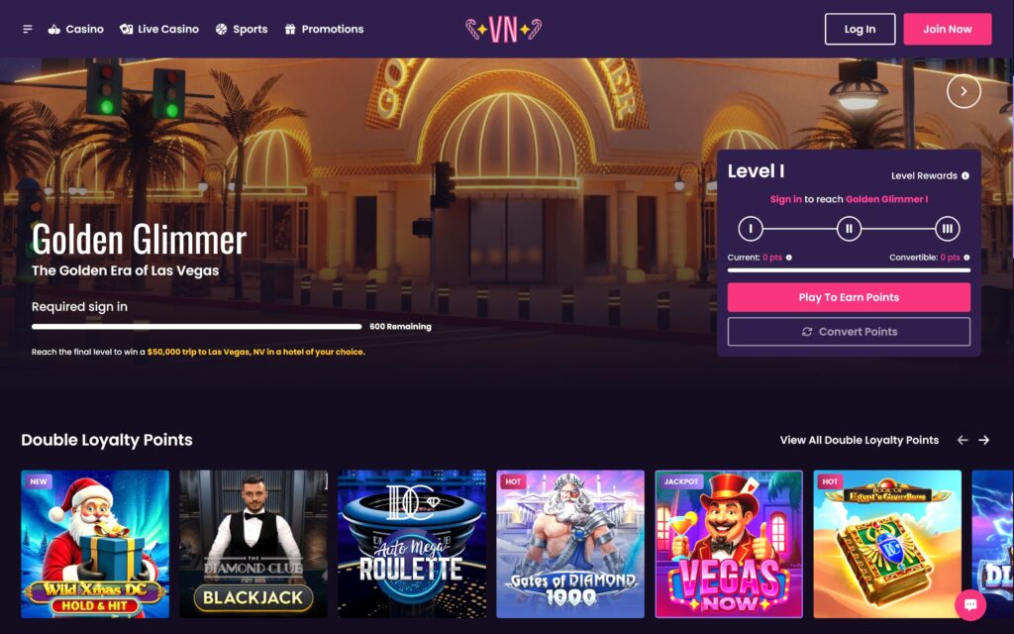This screenshot has height=634, width=1014.
Task: Click View All Double Loyalty Points link
Action: (860, 440)
